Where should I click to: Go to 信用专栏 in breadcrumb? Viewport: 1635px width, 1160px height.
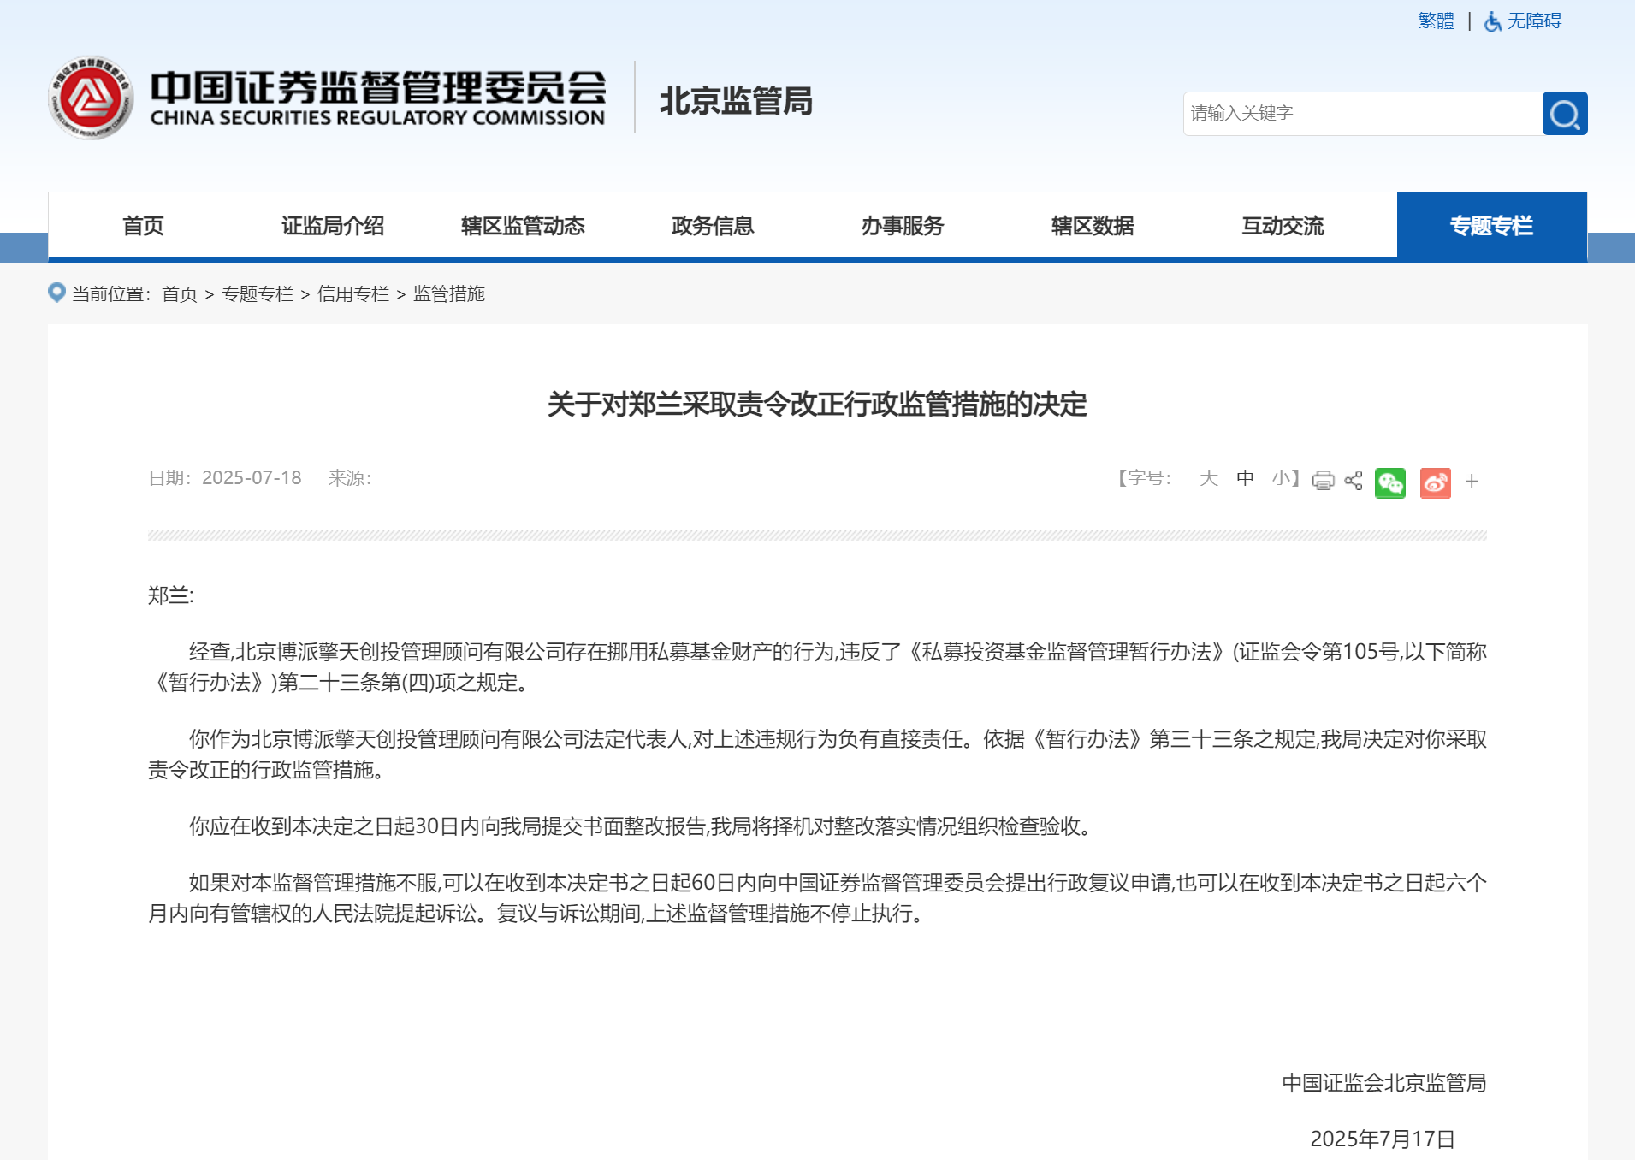pos(353,293)
